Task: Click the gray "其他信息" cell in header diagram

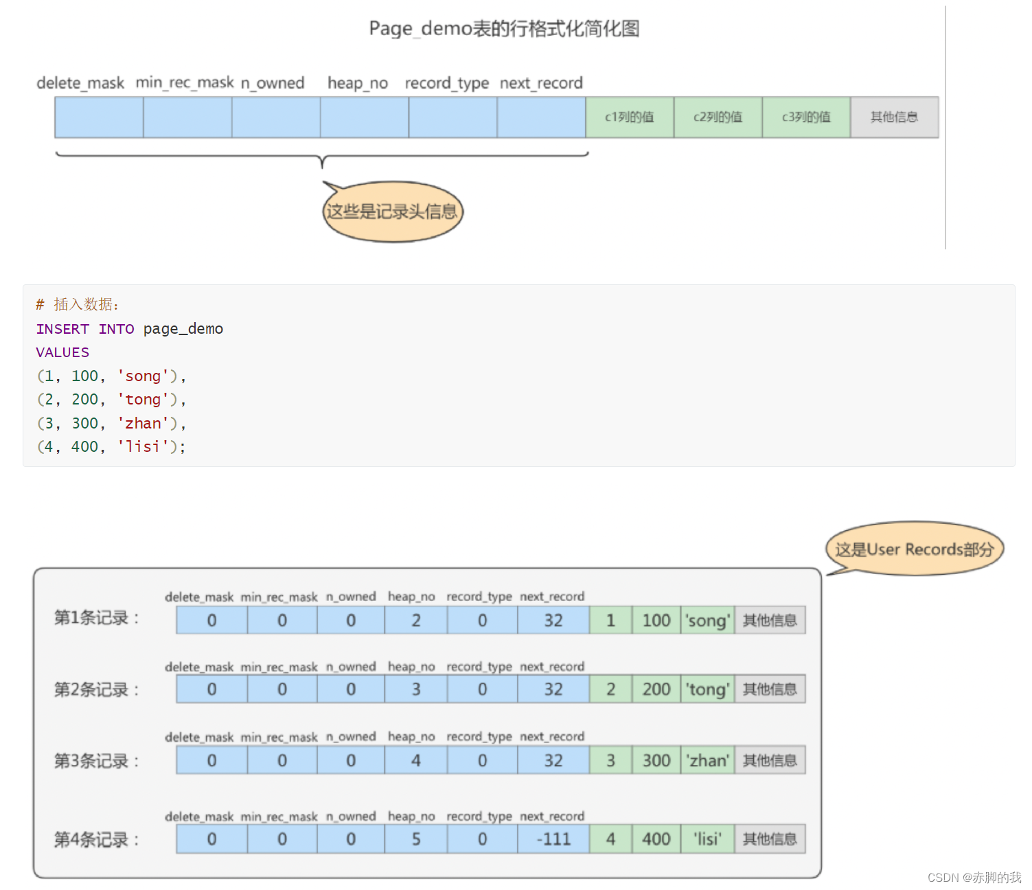Action: click(895, 117)
